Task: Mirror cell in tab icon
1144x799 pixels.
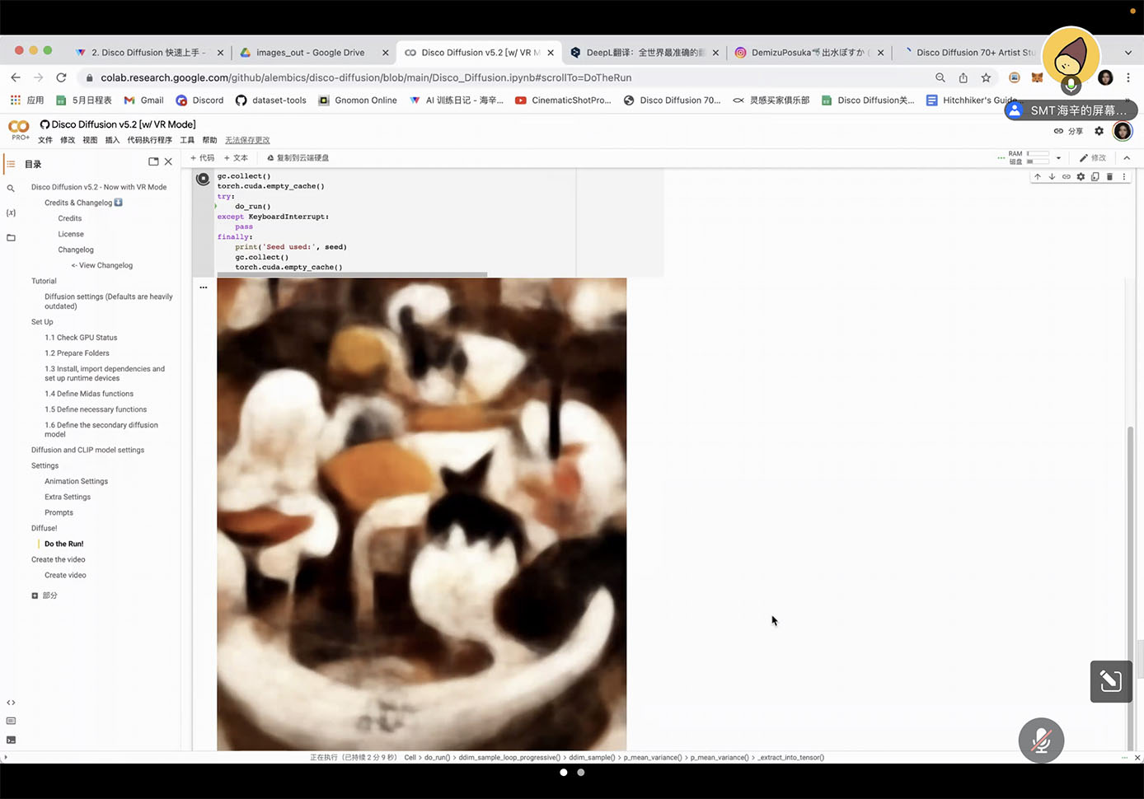Action: coord(1095,176)
